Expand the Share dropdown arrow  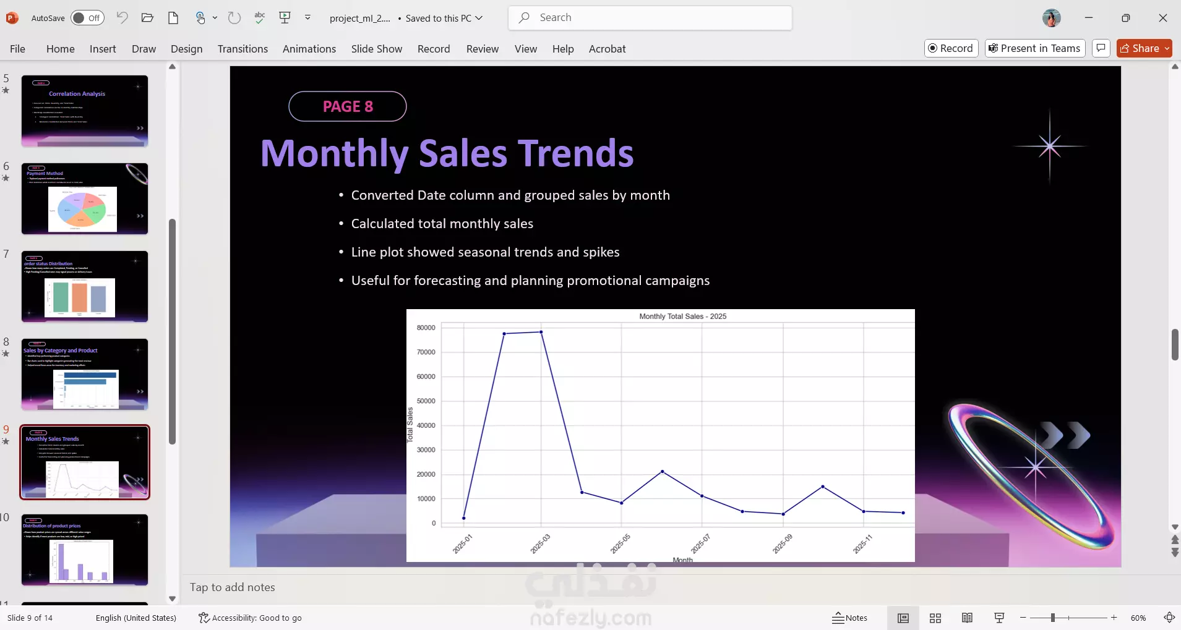pos(1167,48)
